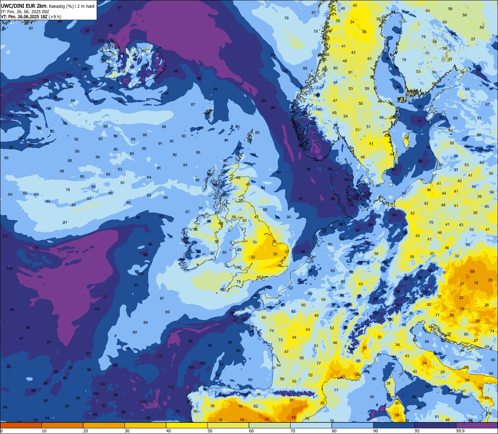Click the legend tick label 60
Viewport: 498px width, 434px height.
[251, 431]
